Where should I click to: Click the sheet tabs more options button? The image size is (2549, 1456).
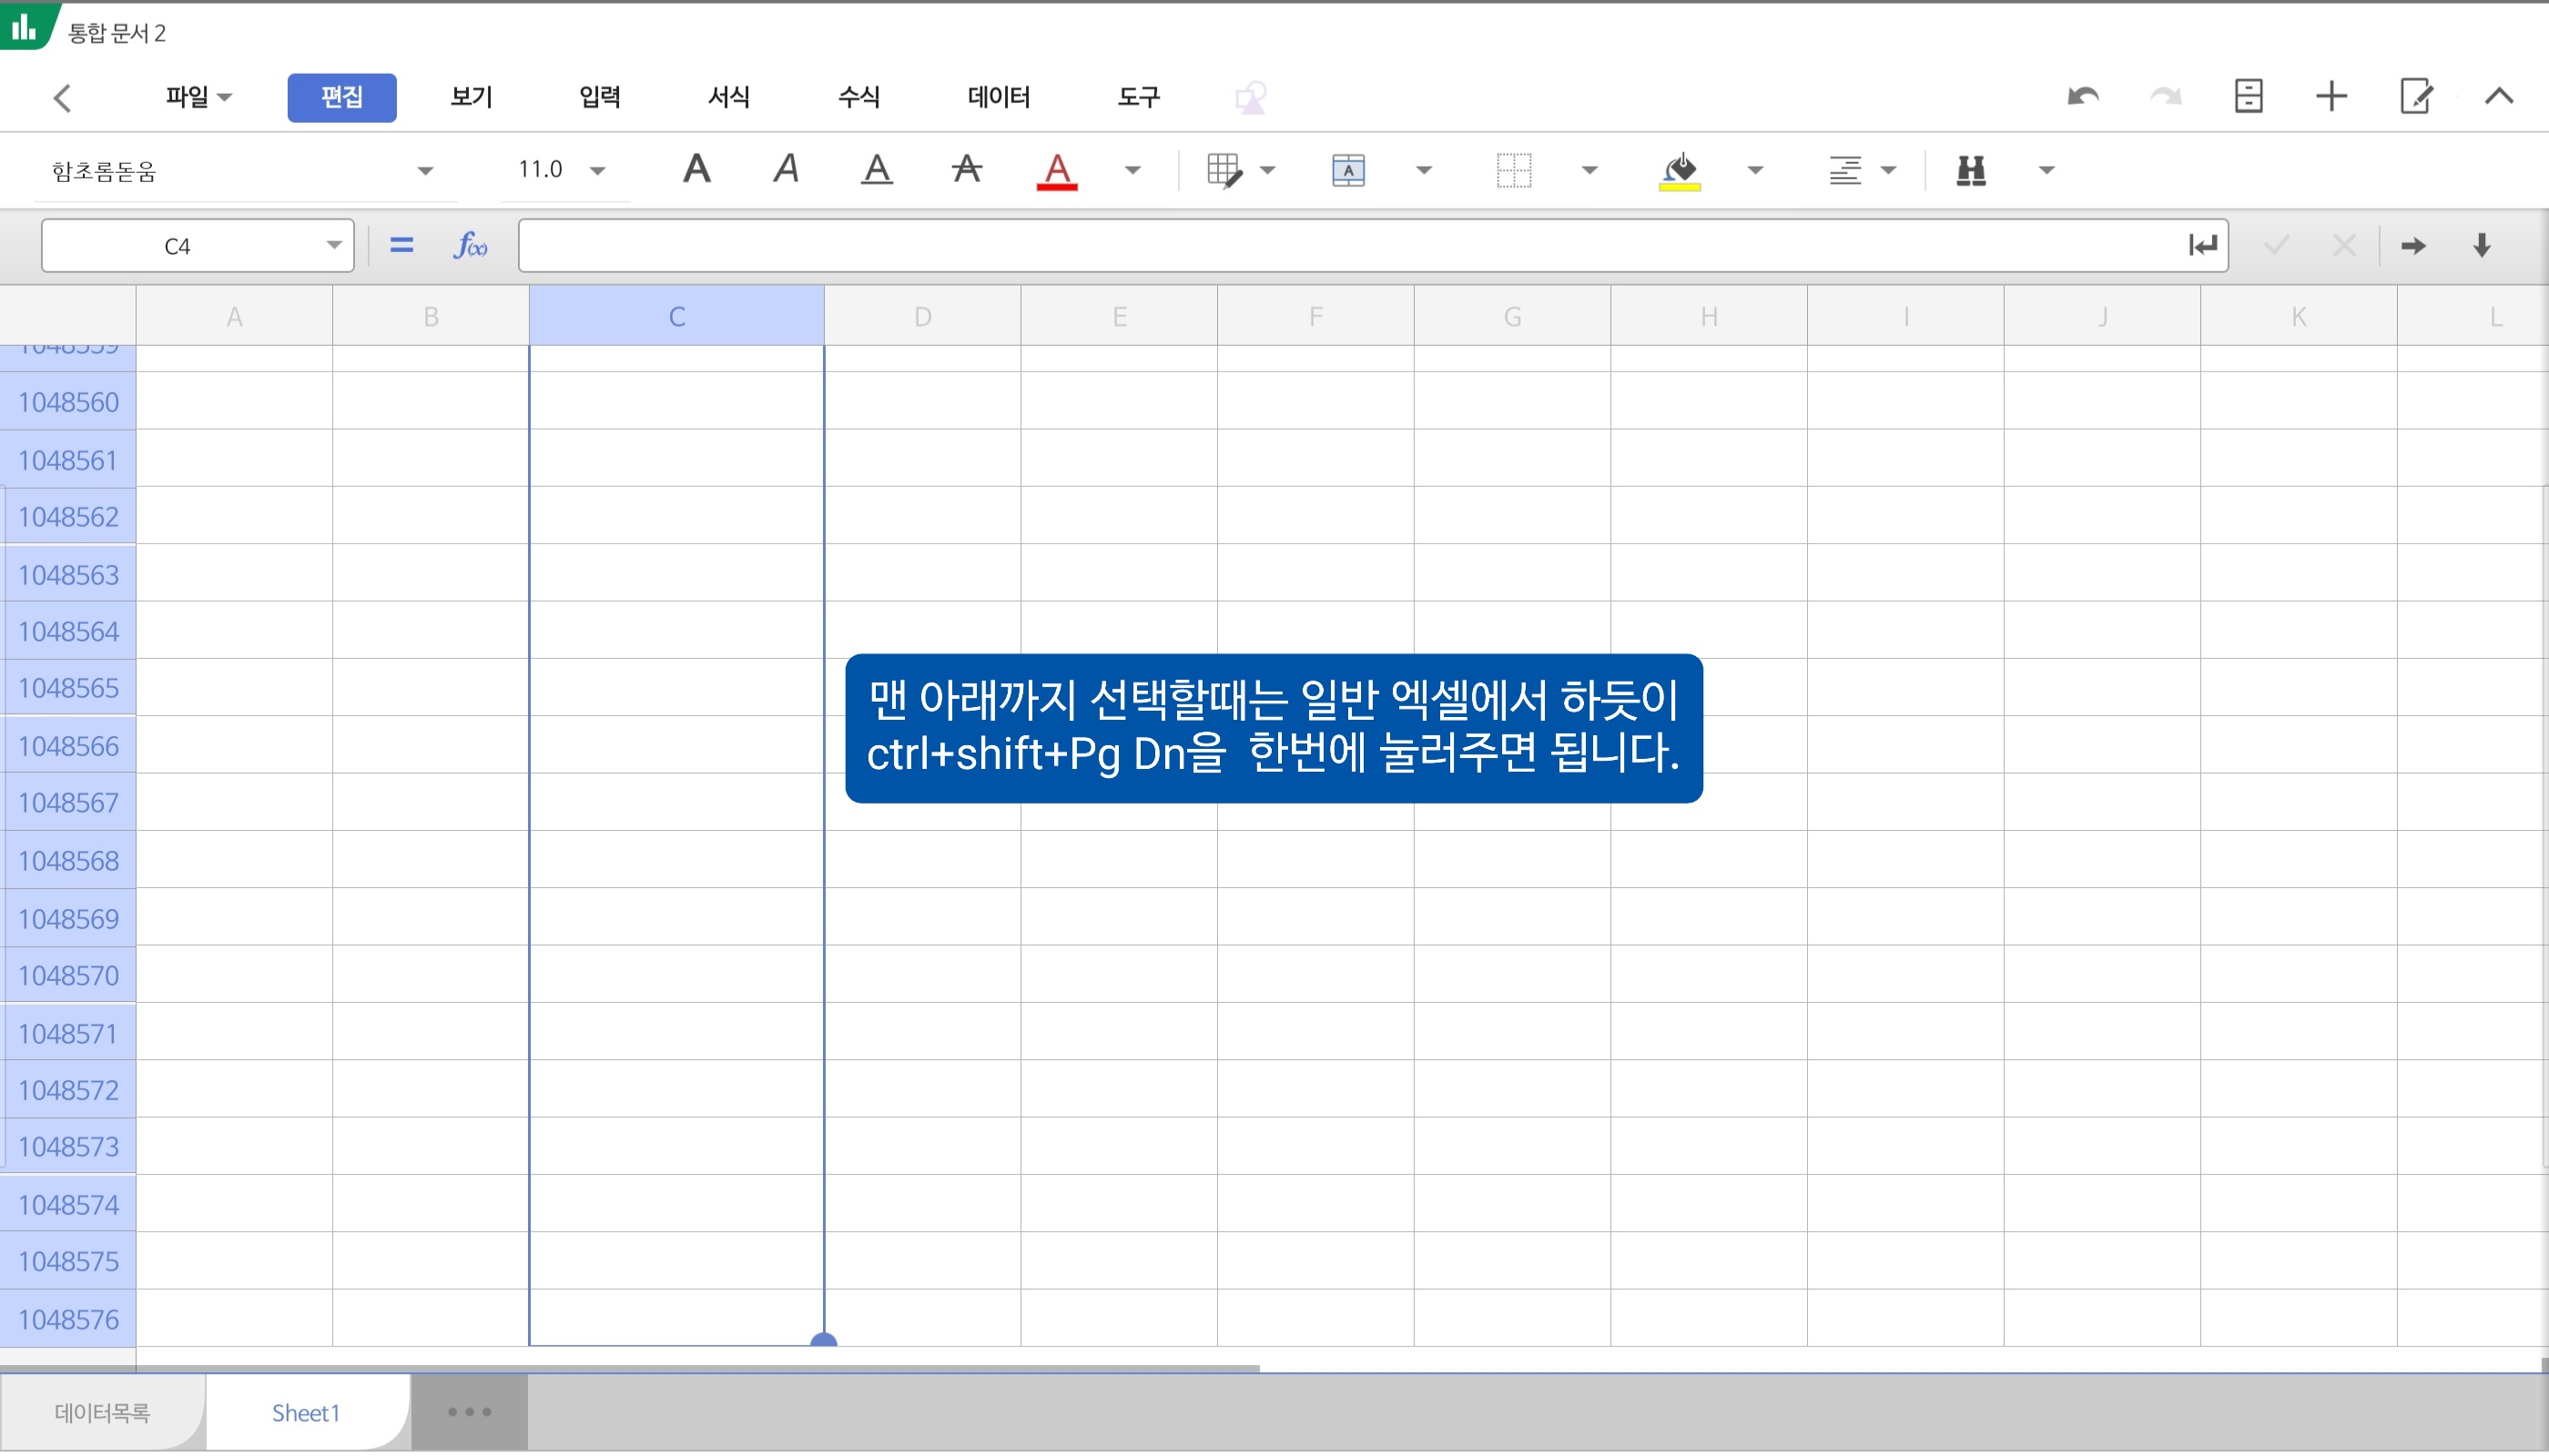click(x=469, y=1412)
